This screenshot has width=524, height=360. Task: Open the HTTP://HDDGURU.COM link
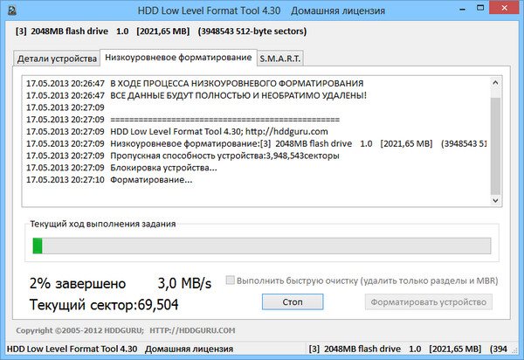click(x=193, y=330)
